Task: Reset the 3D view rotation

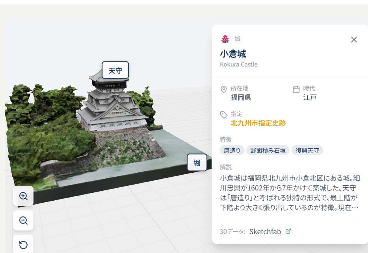Action: 23,244
